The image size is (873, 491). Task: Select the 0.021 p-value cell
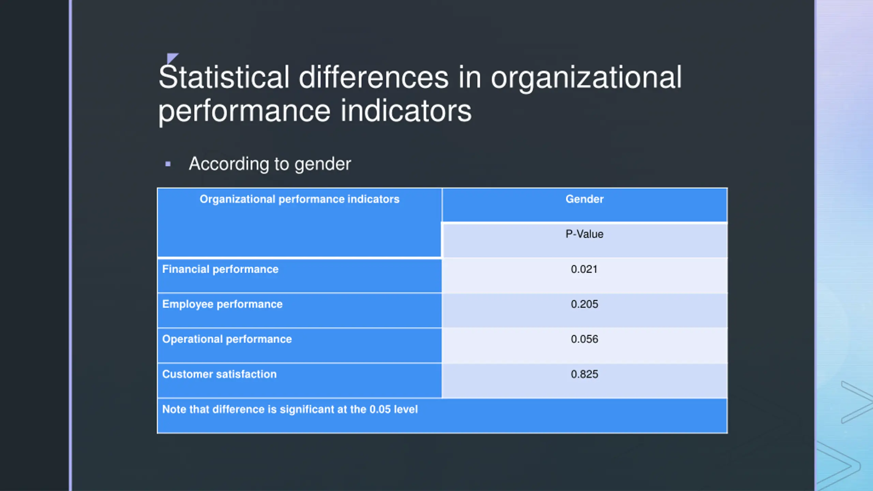click(584, 269)
